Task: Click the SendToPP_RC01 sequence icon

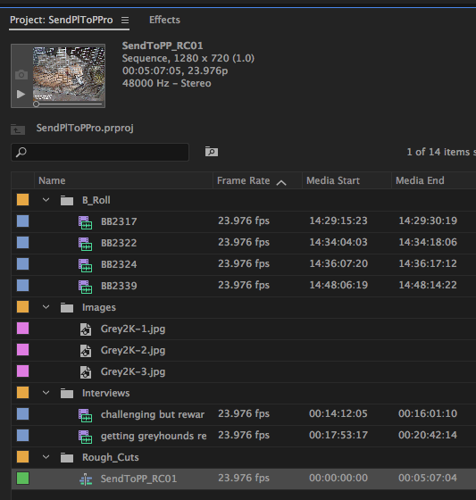Action: coord(86,479)
